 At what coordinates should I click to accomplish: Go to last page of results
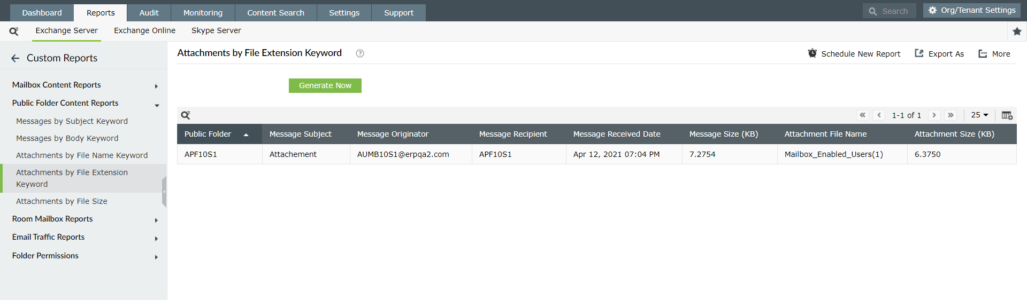click(951, 115)
